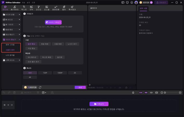Open the Subtitles tool tab
The height and width of the screenshot is (117, 184).
[x=31, y=8]
